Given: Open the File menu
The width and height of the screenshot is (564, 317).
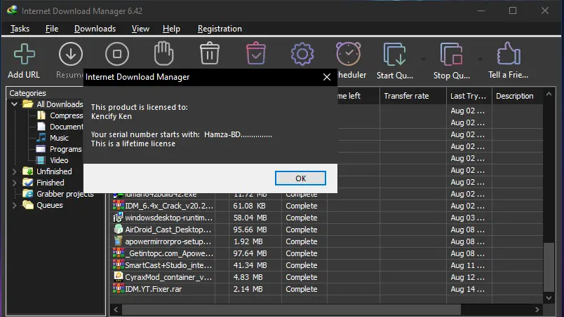Looking at the screenshot, I should click(52, 29).
